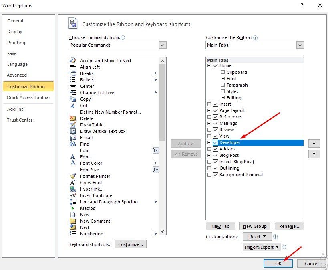Uncheck the Add-Ins checkbox
The height and width of the screenshot is (270, 328).
click(216, 149)
